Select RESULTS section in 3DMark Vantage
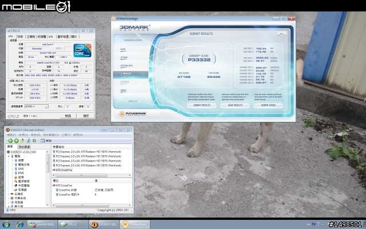The width and height of the screenshot is (366, 229). tap(131, 74)
